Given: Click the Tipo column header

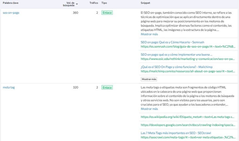Looking at the screenshot, I should click(104, 3).
